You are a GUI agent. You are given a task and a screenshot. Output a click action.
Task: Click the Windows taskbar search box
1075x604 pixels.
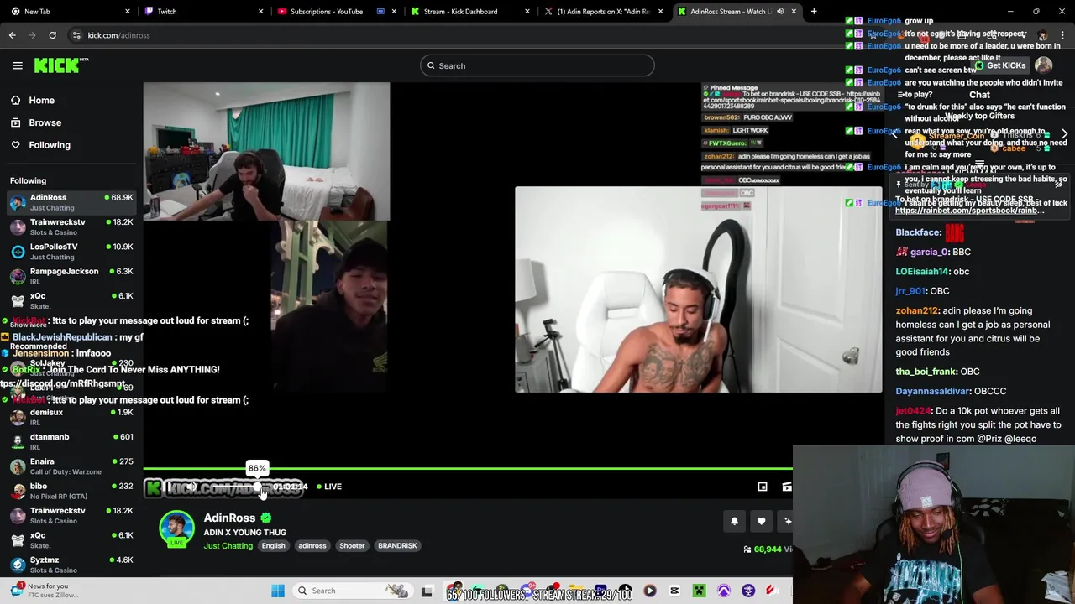[353, 591]
